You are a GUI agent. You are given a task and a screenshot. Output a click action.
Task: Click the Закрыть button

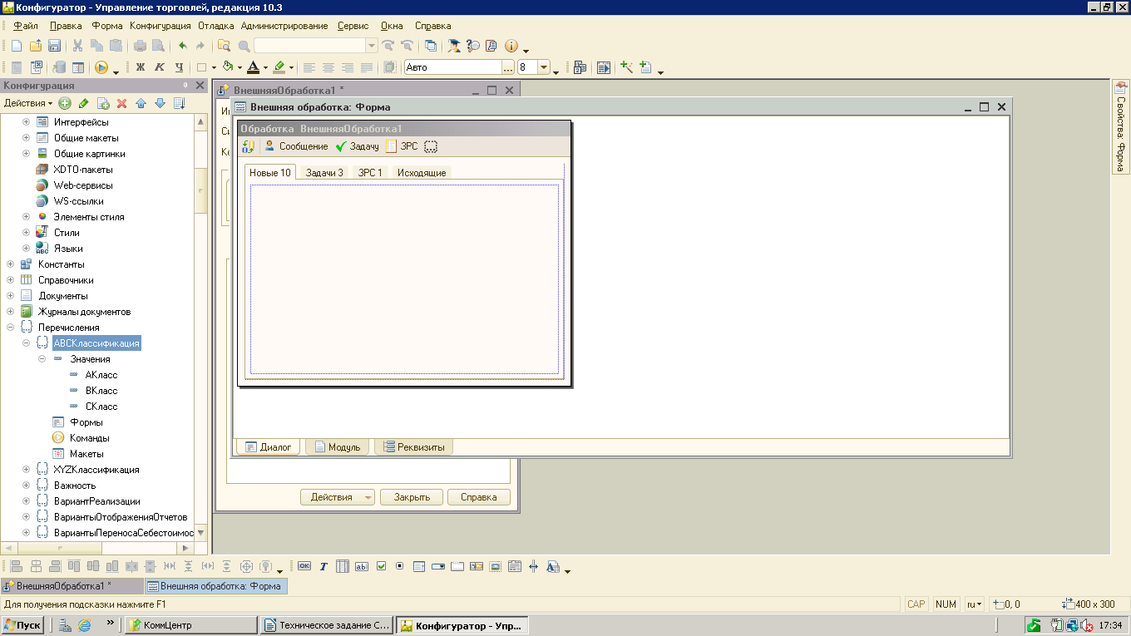412,497
